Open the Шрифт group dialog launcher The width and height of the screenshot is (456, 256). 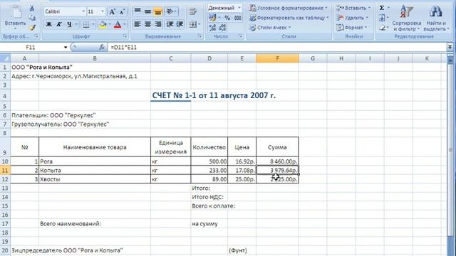125,36
